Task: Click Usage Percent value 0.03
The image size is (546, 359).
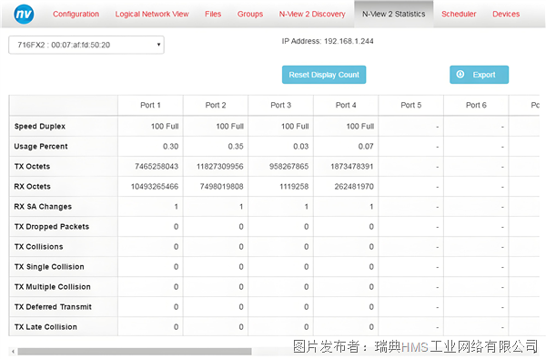Action: point(301,147)
